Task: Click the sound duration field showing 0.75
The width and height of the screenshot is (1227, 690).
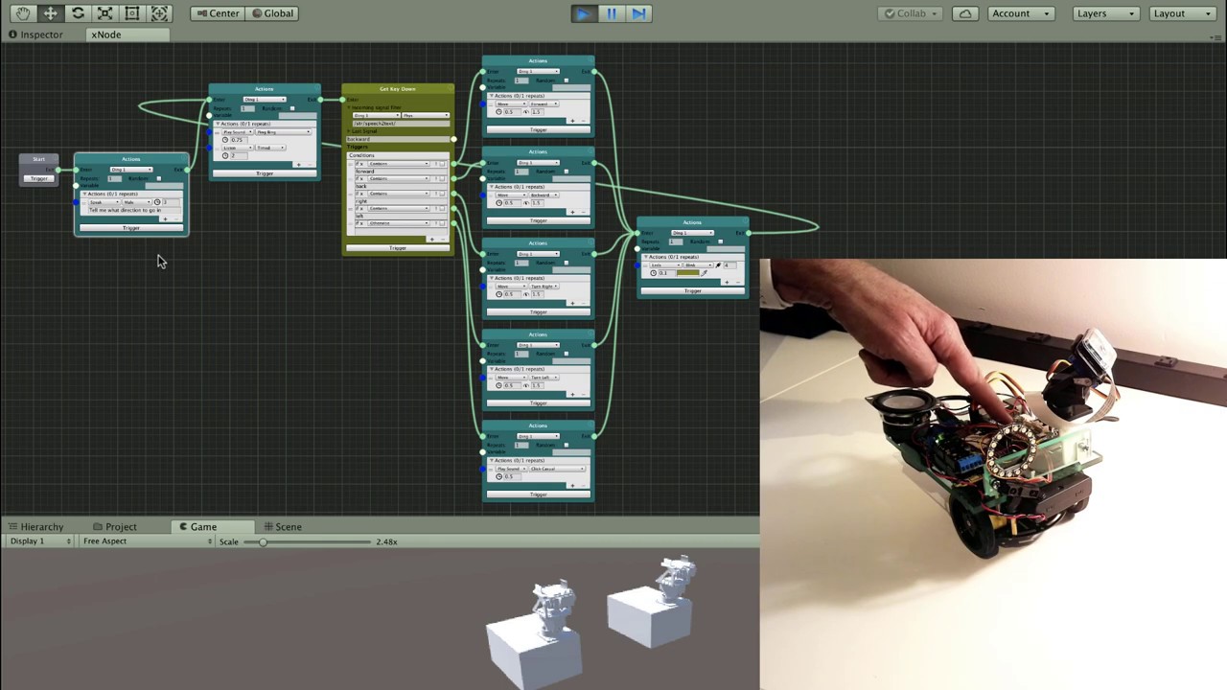Action: tap(237, 140)
